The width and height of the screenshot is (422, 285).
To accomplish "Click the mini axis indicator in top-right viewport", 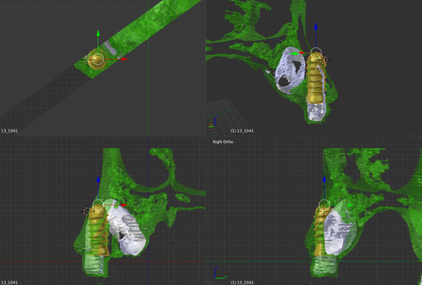I will click(213, 123).
